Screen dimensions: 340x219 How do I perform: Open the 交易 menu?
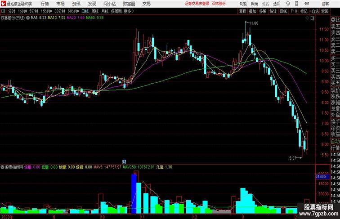tap(146, 4)
